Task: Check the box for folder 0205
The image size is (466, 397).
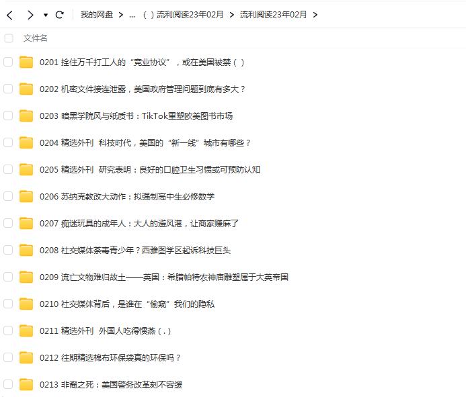Action: [8, 169]
